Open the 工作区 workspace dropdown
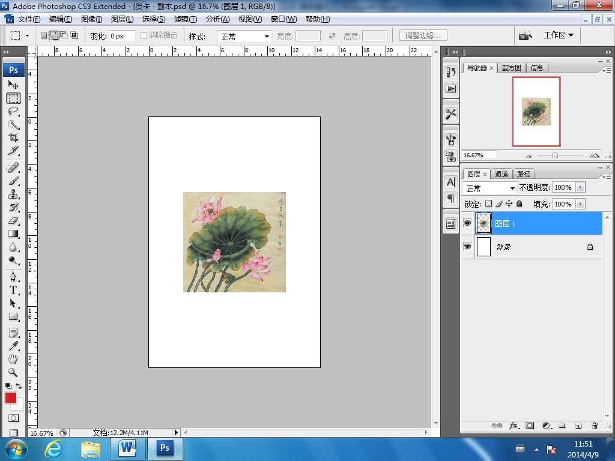 [x=559, y=35]
